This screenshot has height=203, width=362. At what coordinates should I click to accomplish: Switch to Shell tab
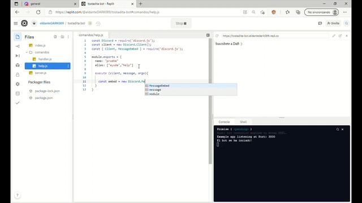point(243,122)
